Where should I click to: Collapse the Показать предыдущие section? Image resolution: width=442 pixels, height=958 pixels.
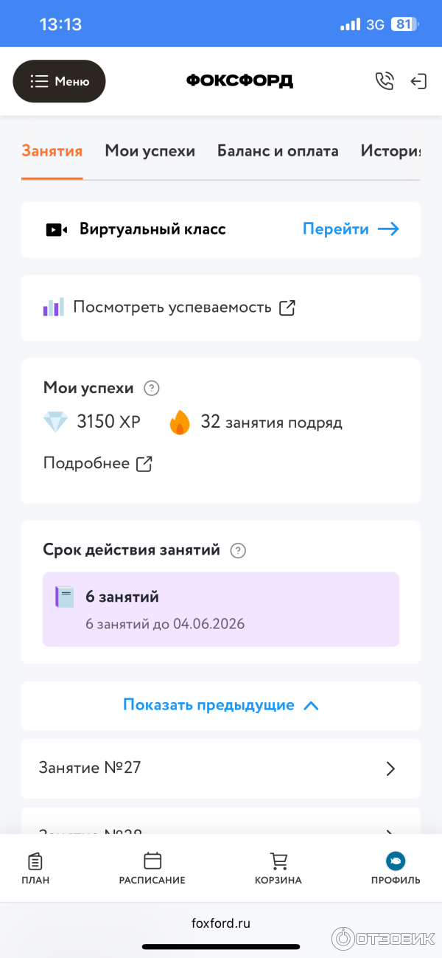(221, 706)
